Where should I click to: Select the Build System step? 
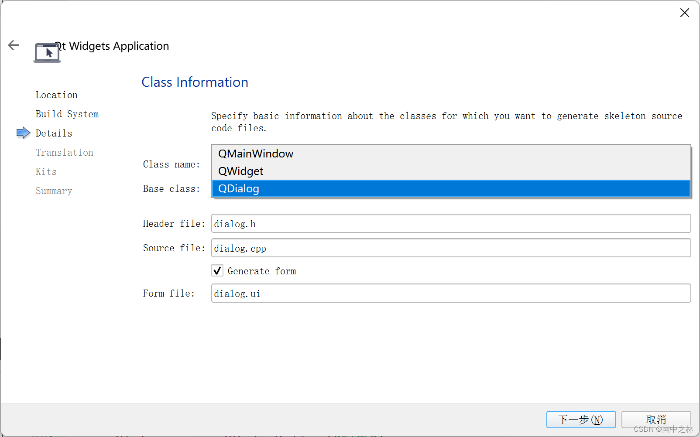coord(67,114)
